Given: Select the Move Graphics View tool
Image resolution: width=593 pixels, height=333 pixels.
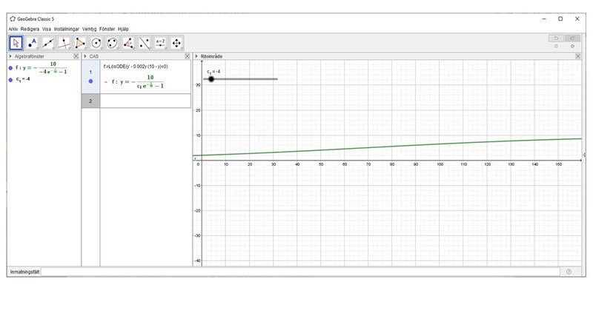Looking at the screenshot, I should pyautogui.click(x=176, y=42).
